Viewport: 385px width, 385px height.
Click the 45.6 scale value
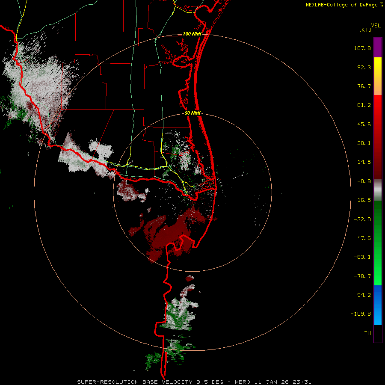(x=364, y=124)
